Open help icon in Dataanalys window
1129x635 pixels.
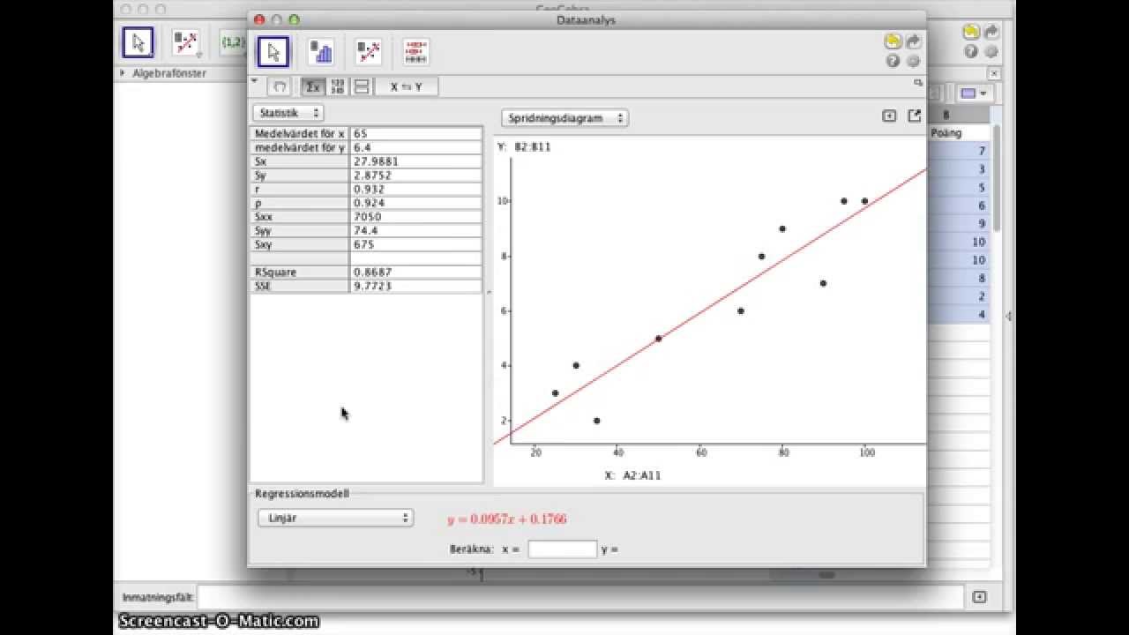[x=893, y=61]
